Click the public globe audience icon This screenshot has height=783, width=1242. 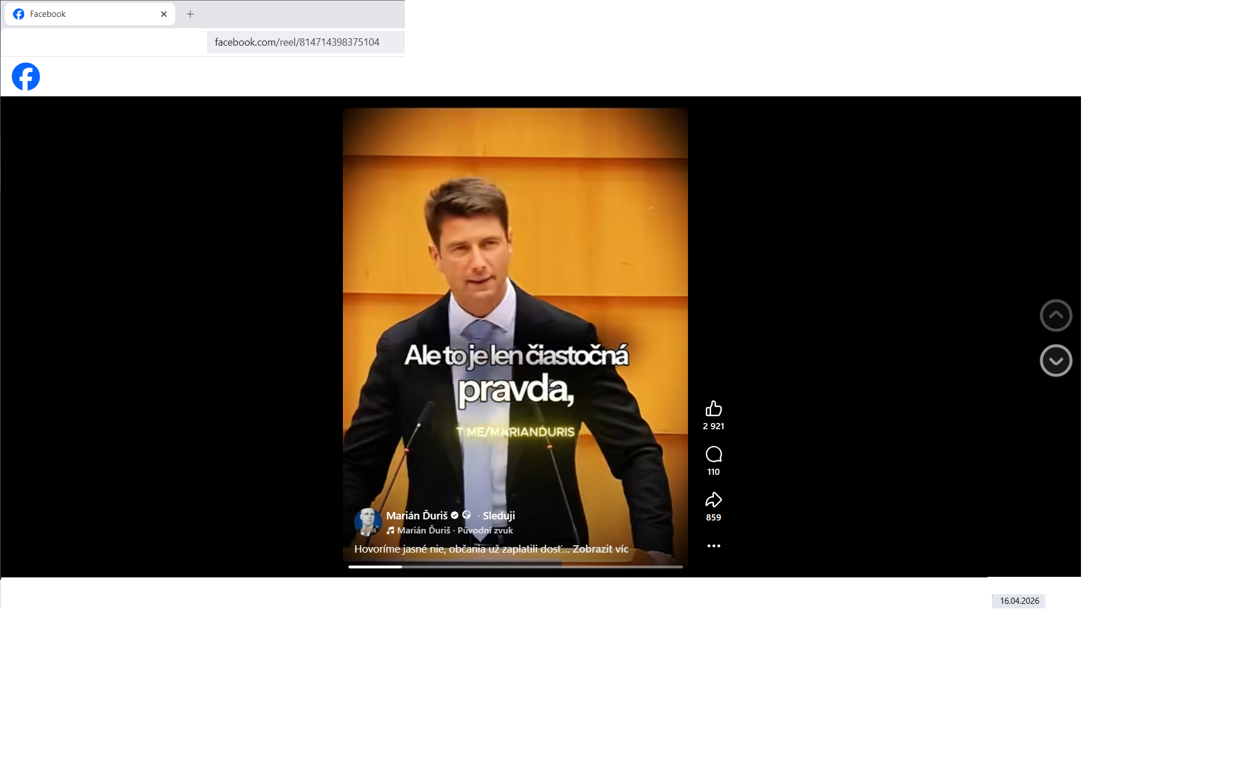(466, 515)
